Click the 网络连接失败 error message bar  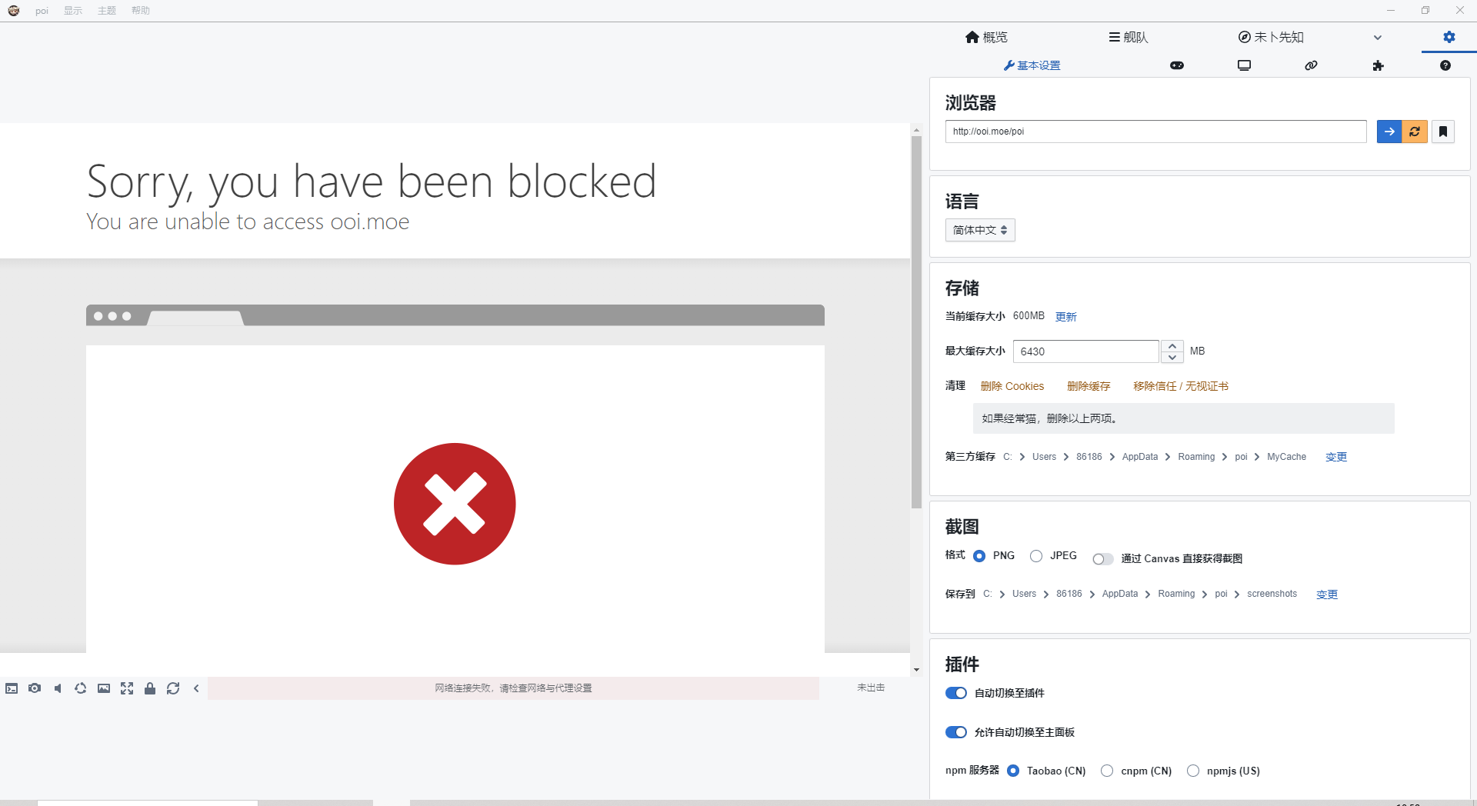[x=513, y=688]
